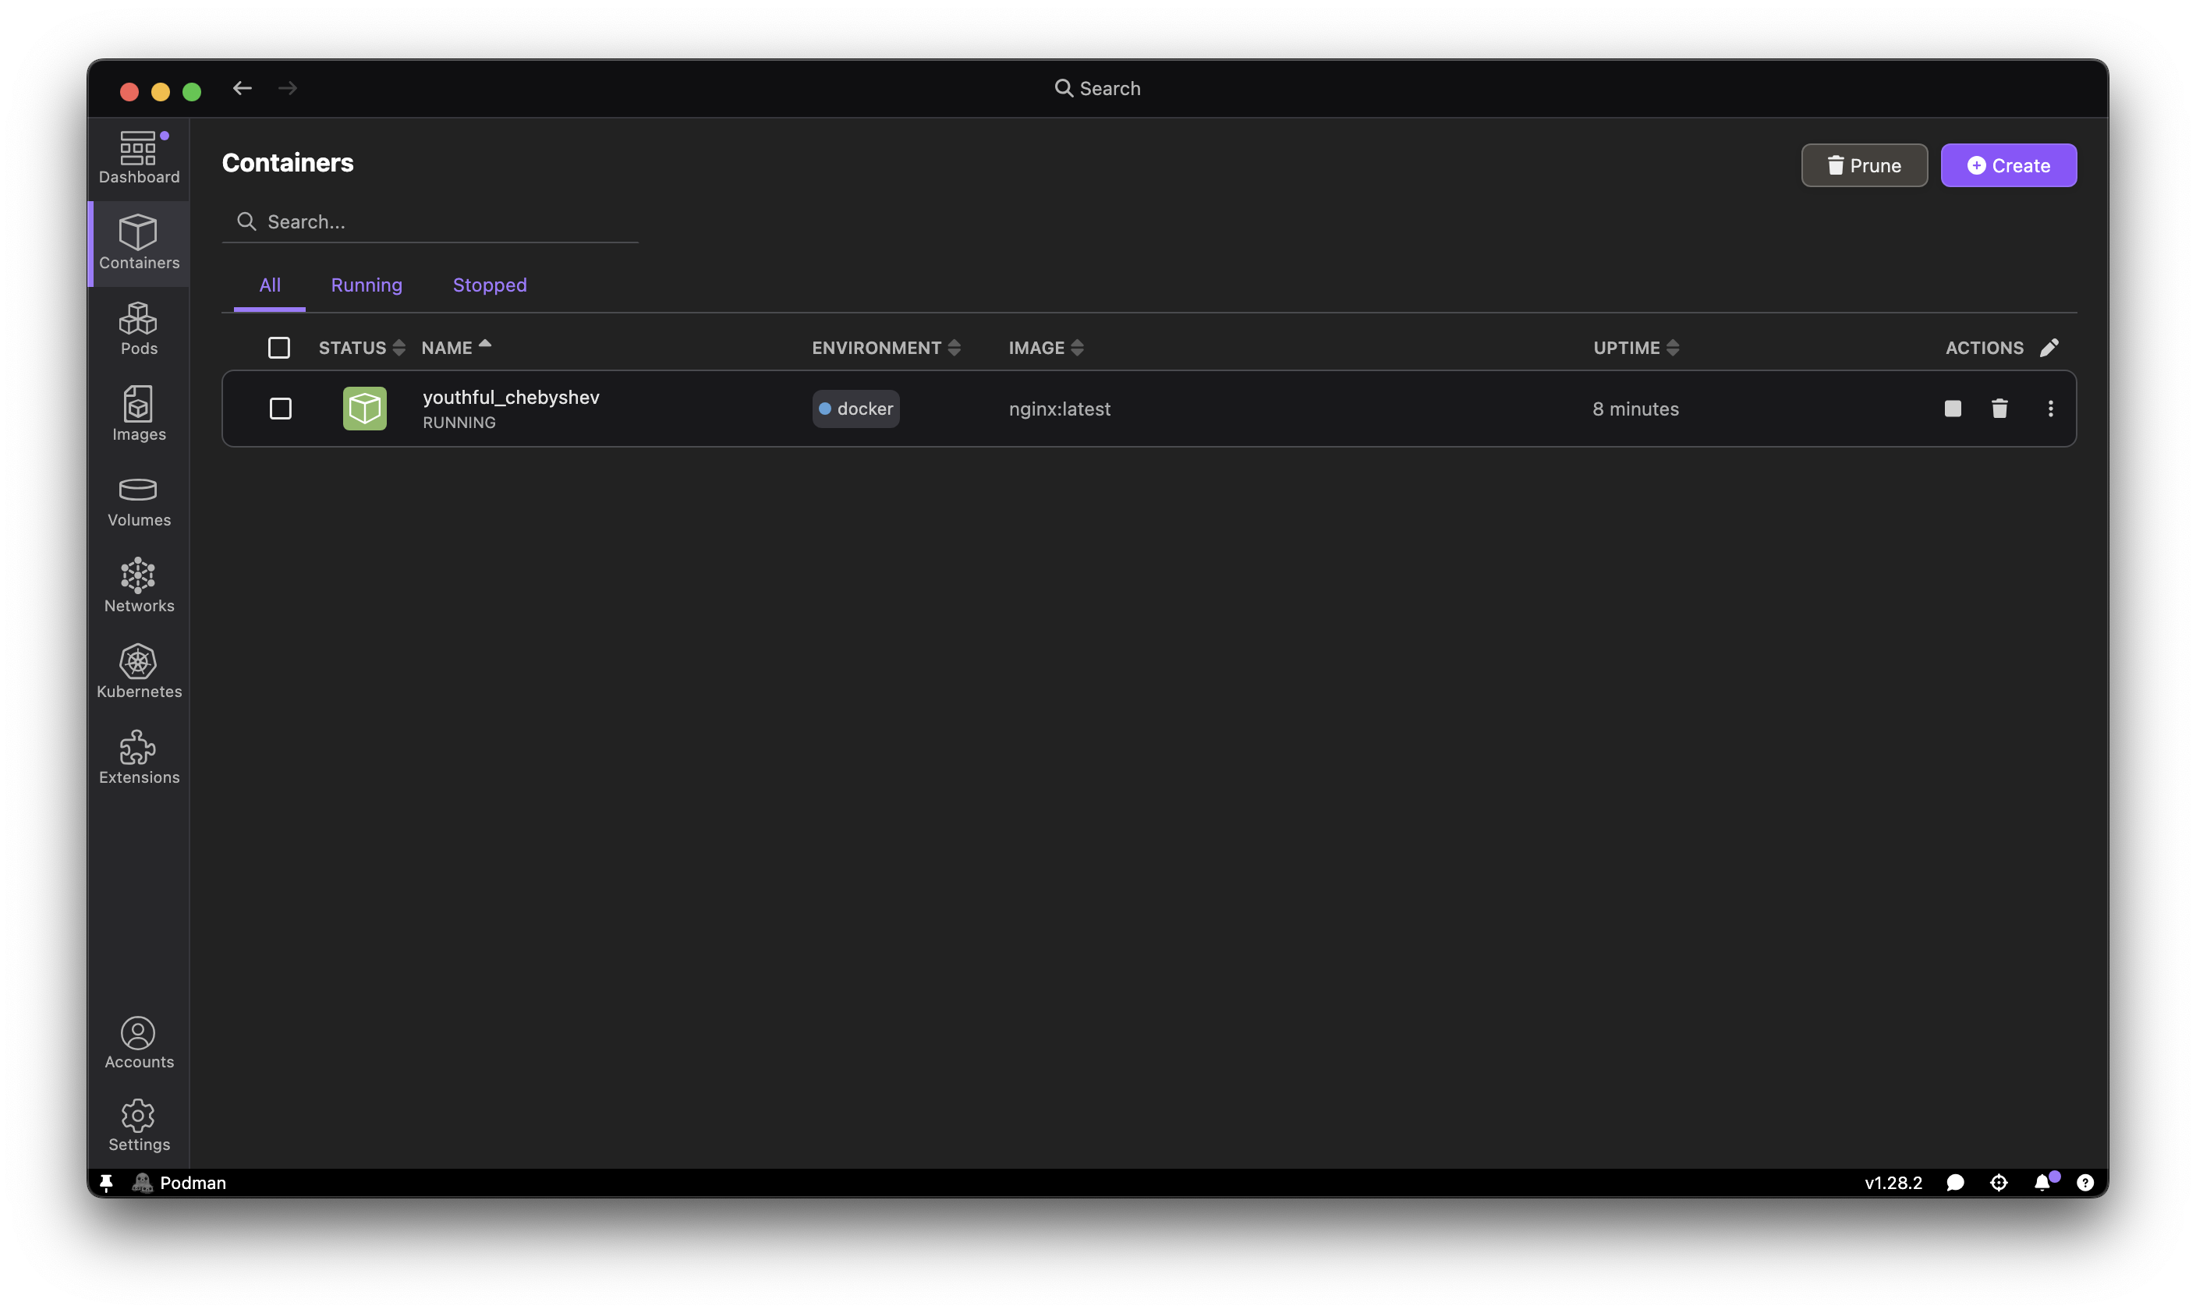Image resolution: width=2196 pixels, height=1313 pixels.
Task: Sort by UPTIME column
Action: pos(1636,348)
